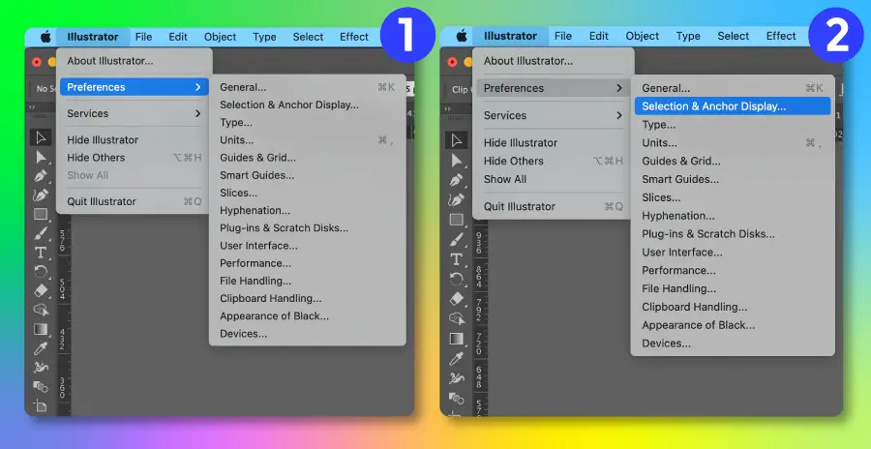The image size is (871, 449).
Task: Select the Type tool in right window
Action: tap(457, 259)
